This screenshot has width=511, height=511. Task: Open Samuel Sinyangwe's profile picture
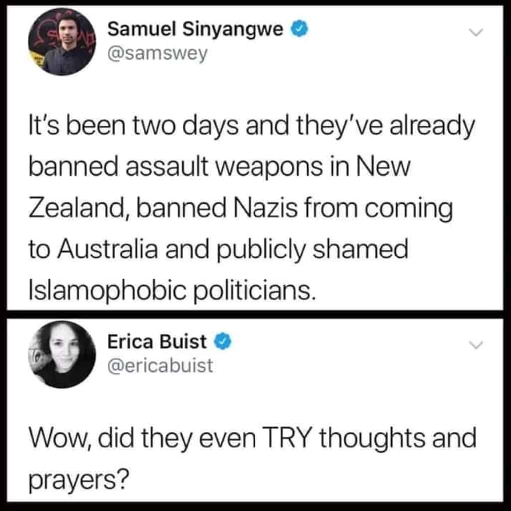click(x=62, y=42)
